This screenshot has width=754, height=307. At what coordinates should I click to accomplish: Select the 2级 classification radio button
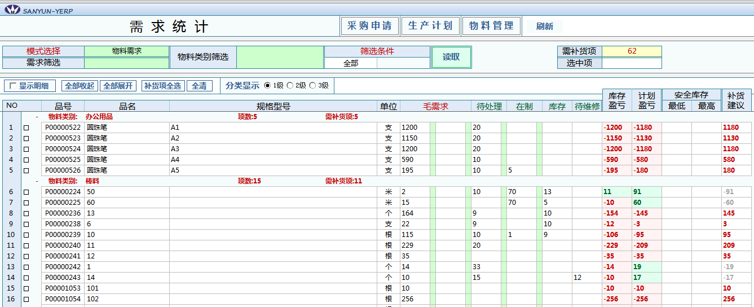(x=290, y=86)
